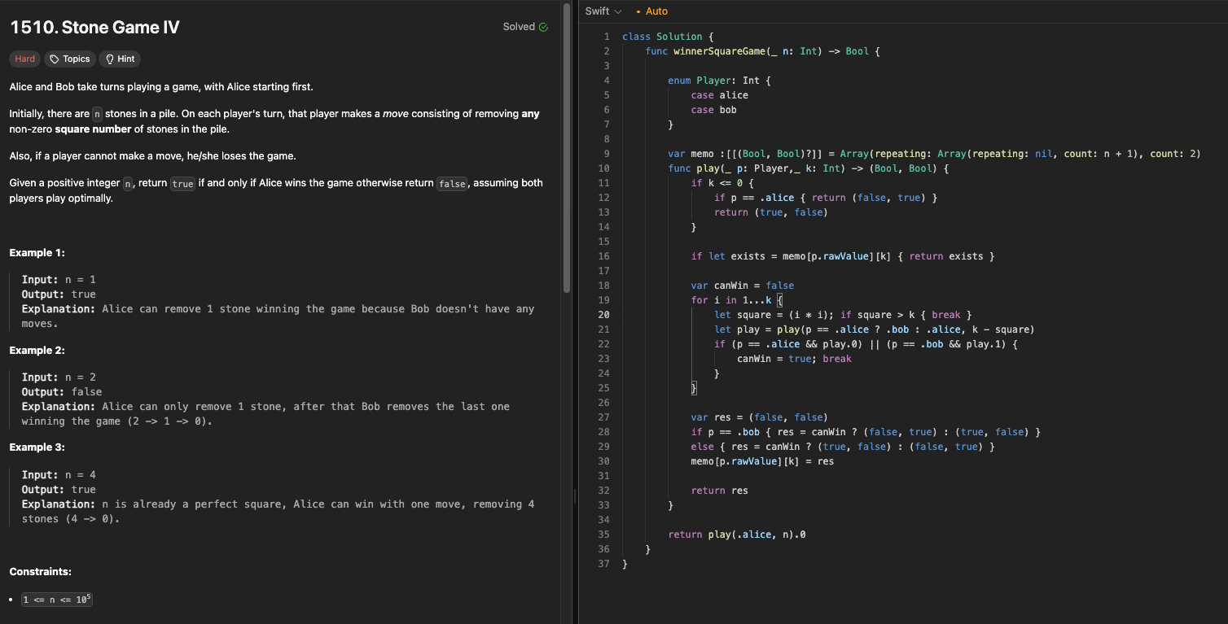Click the inline 'false' code badge in description
Screen dimensions: 1228x624
coord(452,184)
